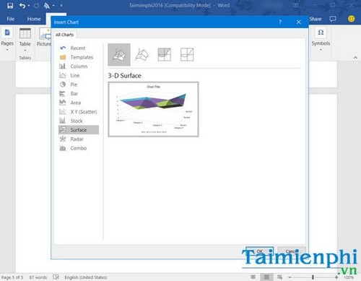
Task: Choose X Y (Scatter) chart type
Action: 79,112
